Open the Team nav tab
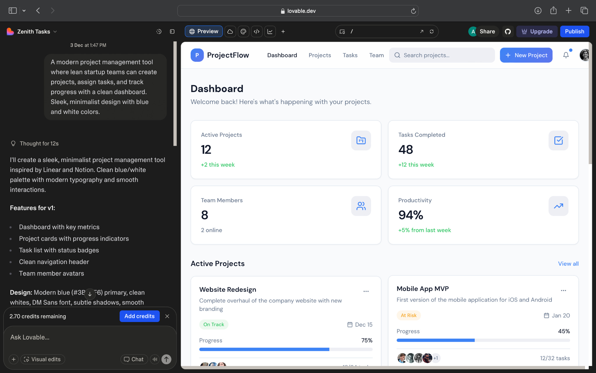Screen dimensions: 596x373 376,55
